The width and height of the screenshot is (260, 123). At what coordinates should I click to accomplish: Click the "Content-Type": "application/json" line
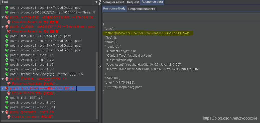point(129,56)
